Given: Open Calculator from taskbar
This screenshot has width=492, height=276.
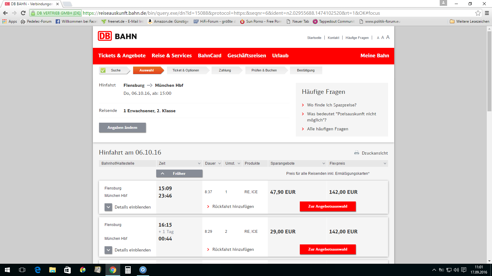Looking at the screenshot, I should click(128, 270).
